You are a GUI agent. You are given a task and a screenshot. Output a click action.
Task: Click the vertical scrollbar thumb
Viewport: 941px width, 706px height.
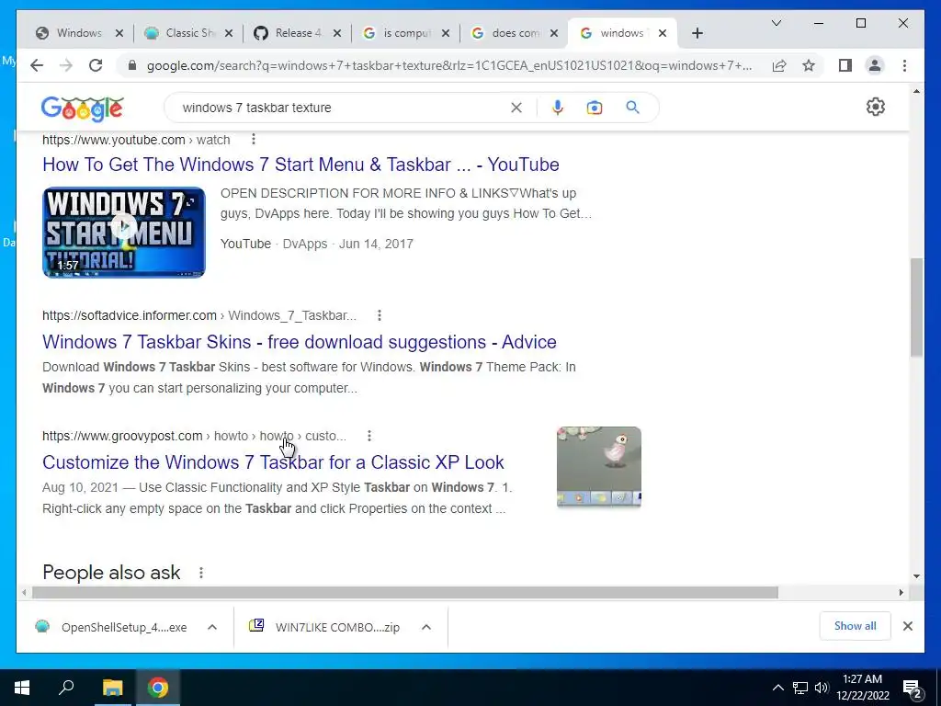point(916,307)
